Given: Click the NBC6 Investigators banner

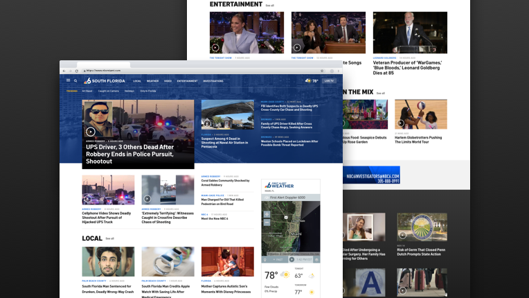Looking at the screenshot, I should [x=371, y=175].
